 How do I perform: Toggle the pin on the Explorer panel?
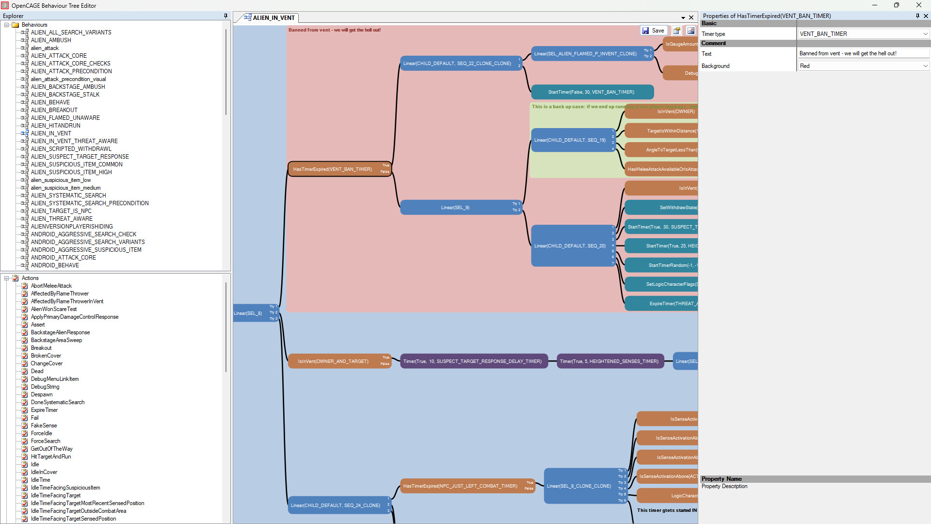pyautogui.click(x=225, y=16)
